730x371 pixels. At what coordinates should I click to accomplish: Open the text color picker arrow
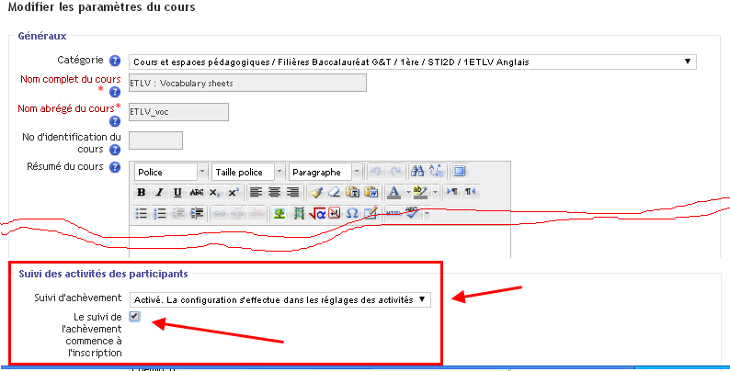[x=408, y=192]
